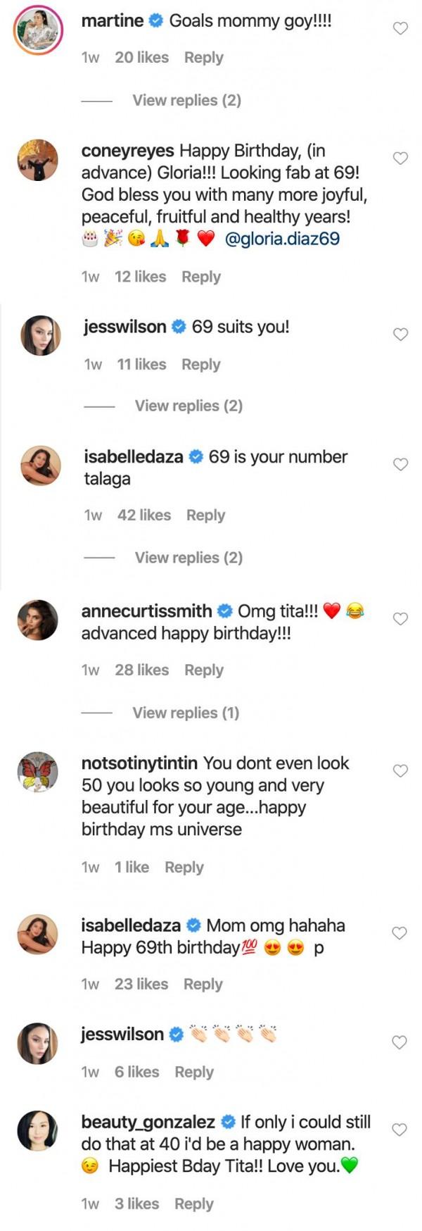This screenshot has height=1231, width=422.
Task: Reply to beauty_gonzalez's comment
Action: click(194, 1204)
